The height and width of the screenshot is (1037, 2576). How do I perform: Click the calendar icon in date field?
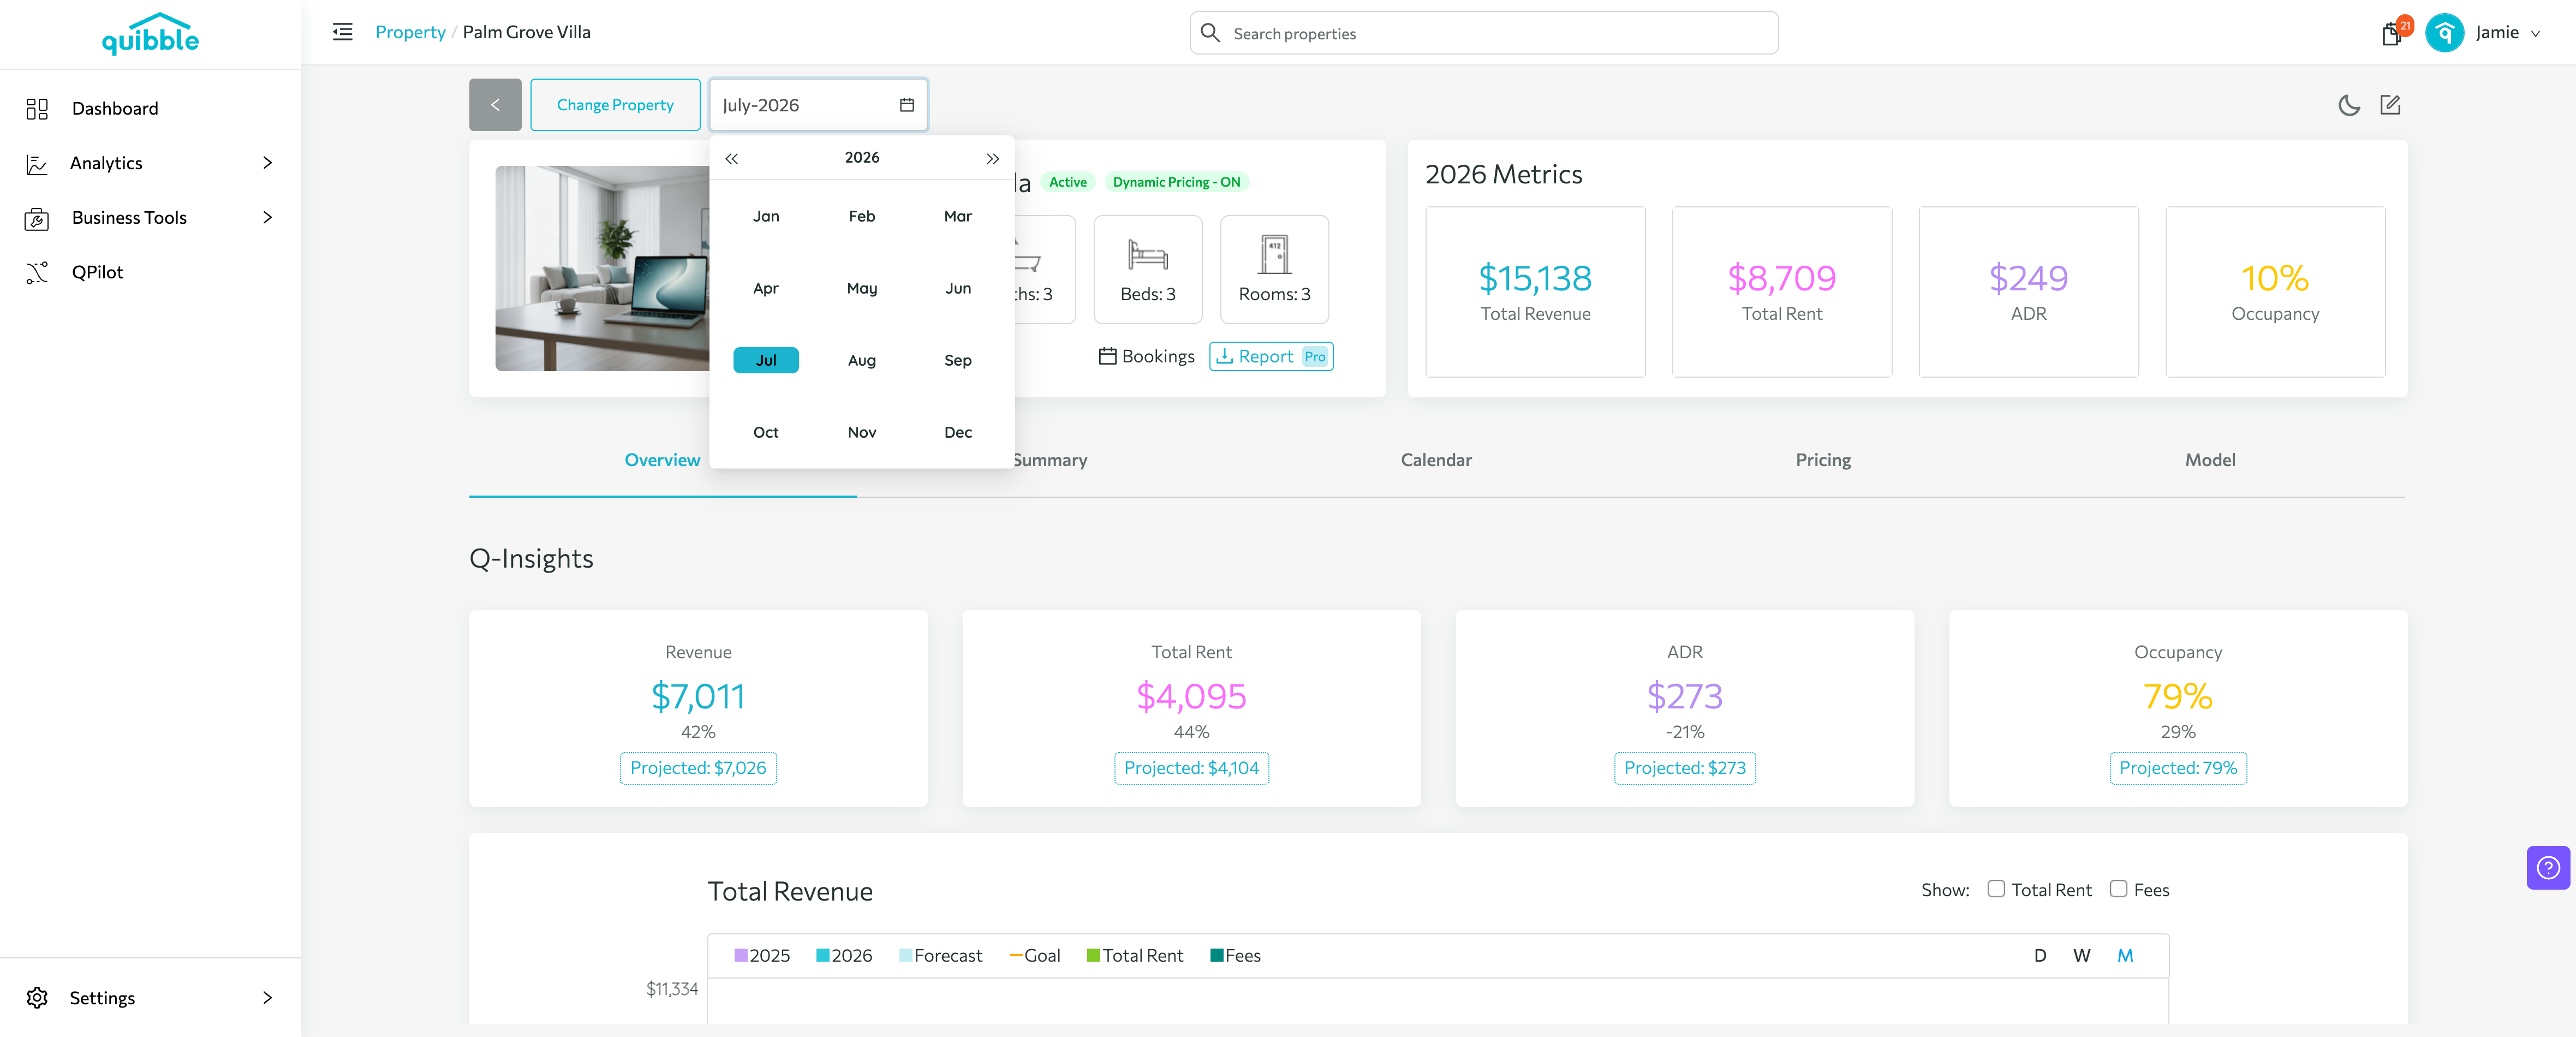pos(906,105)
